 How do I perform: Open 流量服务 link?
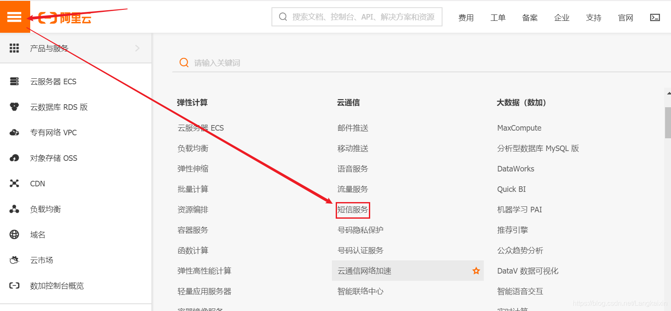(x=353, y=189)
